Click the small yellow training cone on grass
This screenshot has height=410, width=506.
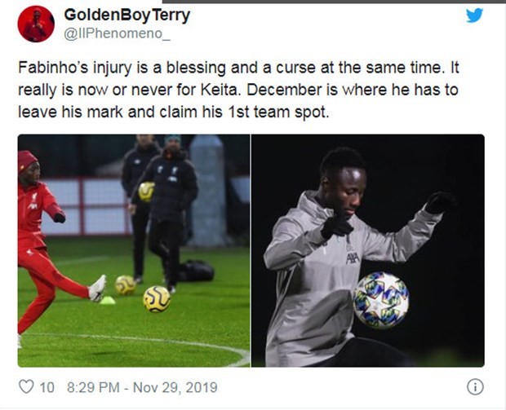106,300
